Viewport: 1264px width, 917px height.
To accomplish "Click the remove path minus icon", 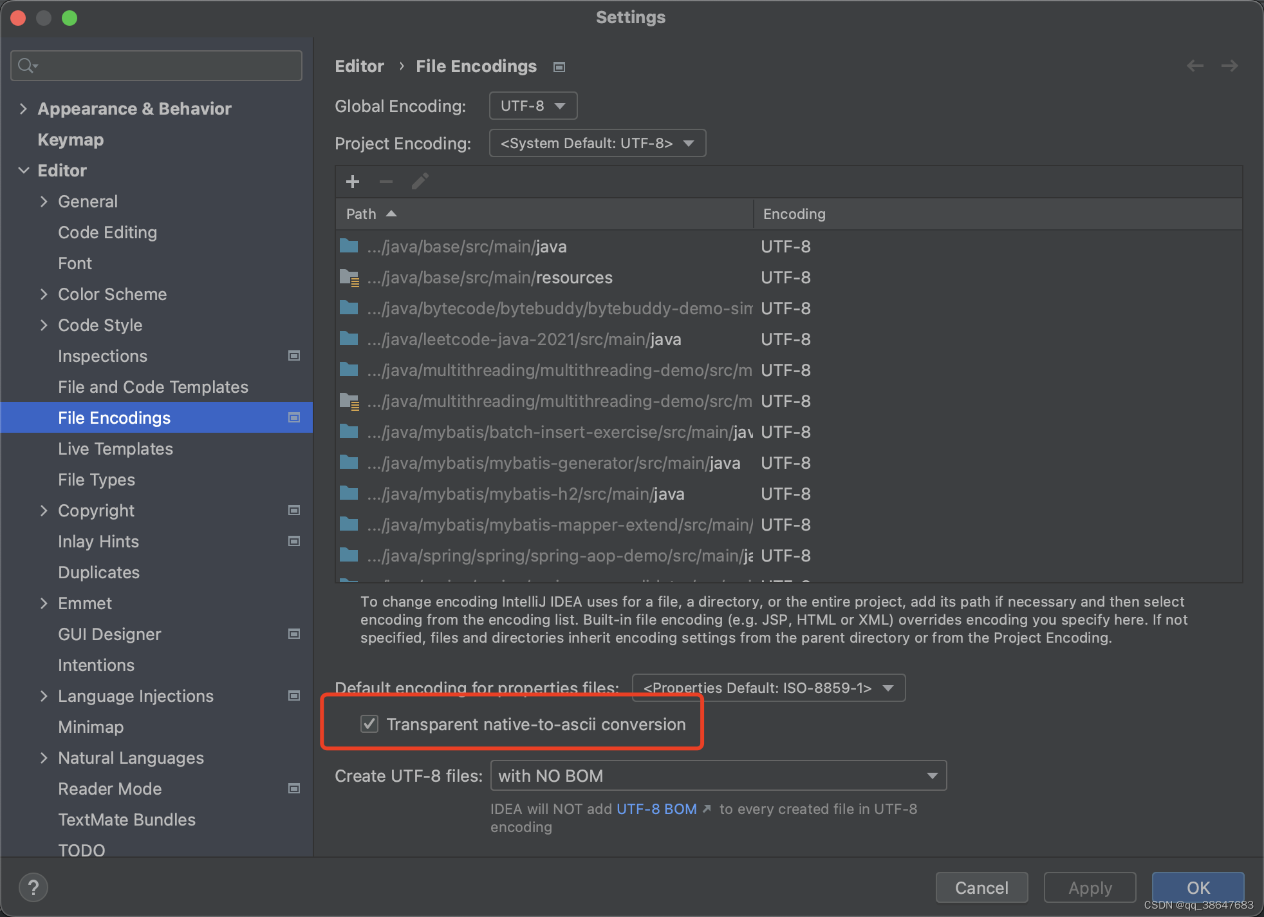I will coord(386,182).
